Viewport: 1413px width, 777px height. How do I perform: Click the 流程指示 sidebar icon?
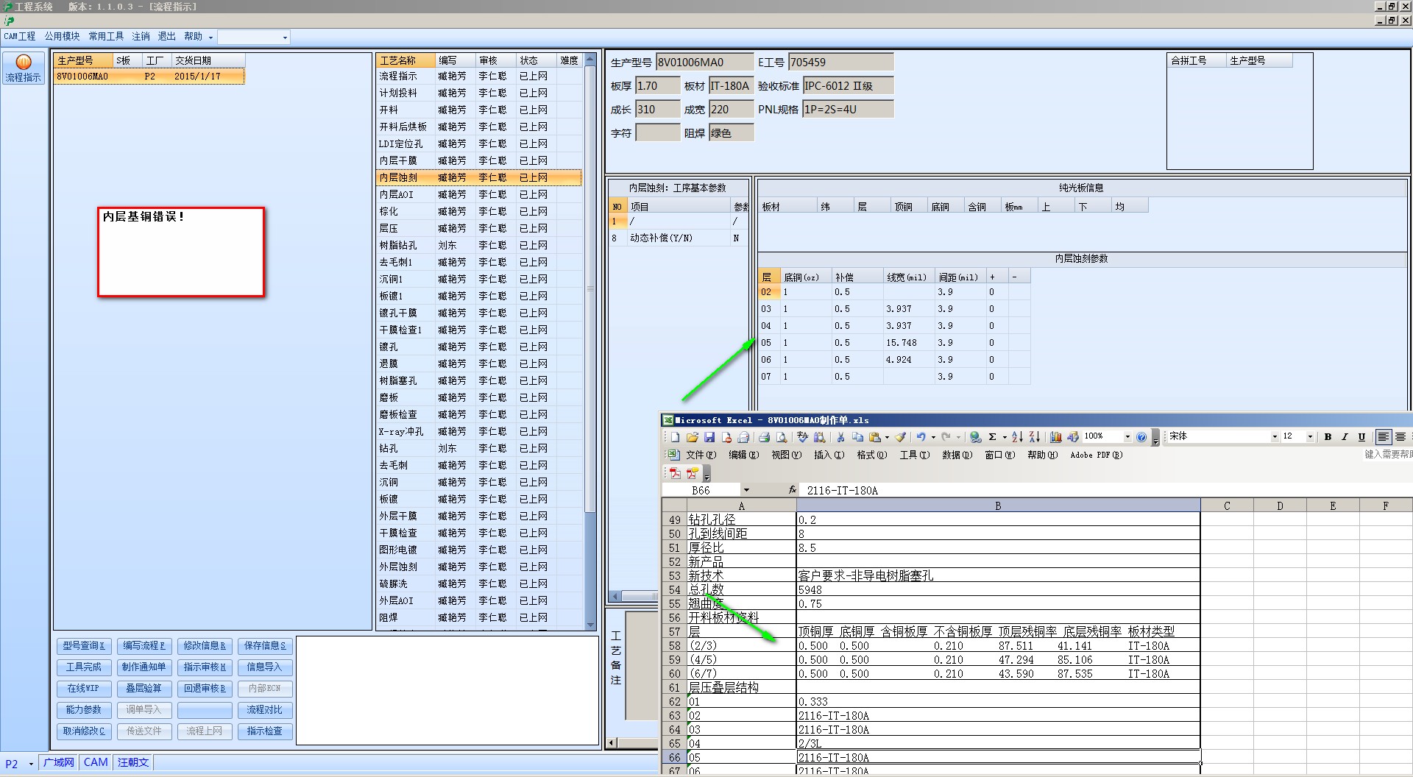pos(24,68)
